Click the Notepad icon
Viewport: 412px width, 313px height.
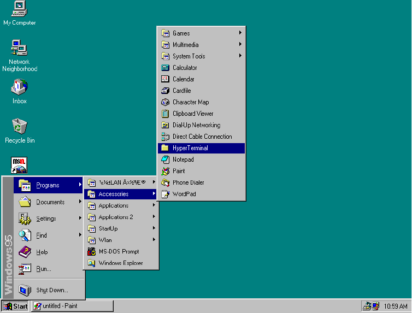click(x=165, y=160)
